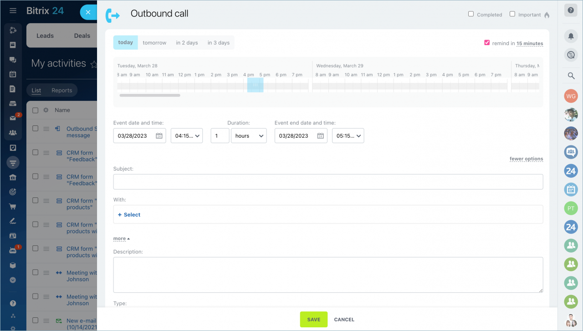Select the today tab
The image size is (583, 331).
126,42
